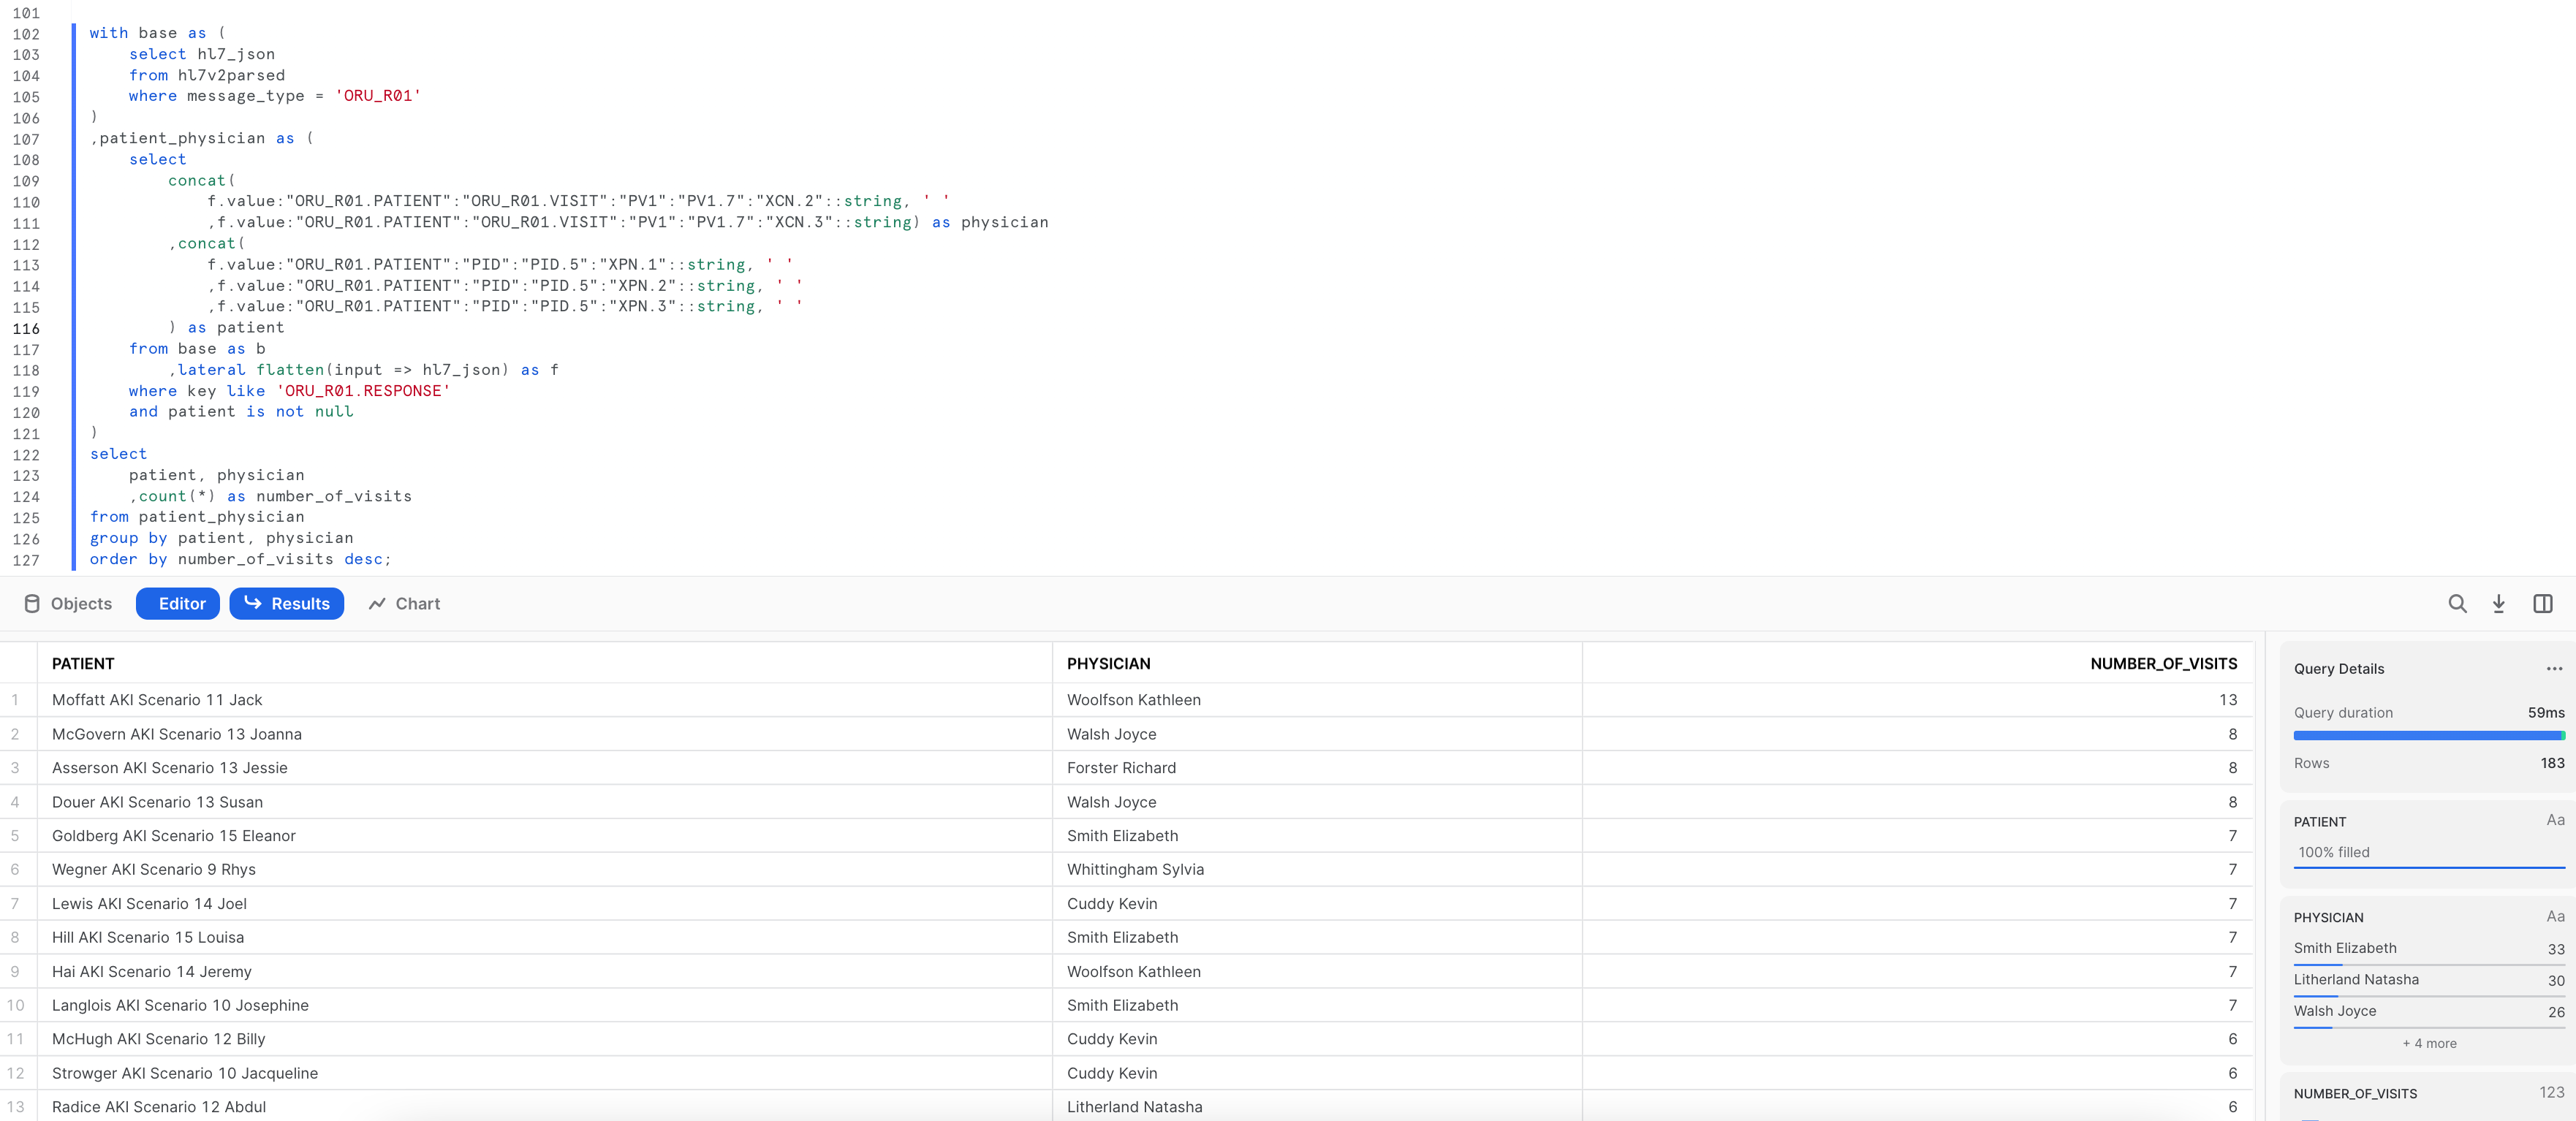Viewport: 2576px width, 1121px height.
Task: Click the query duration progress bar
Action: point(2428,735)
